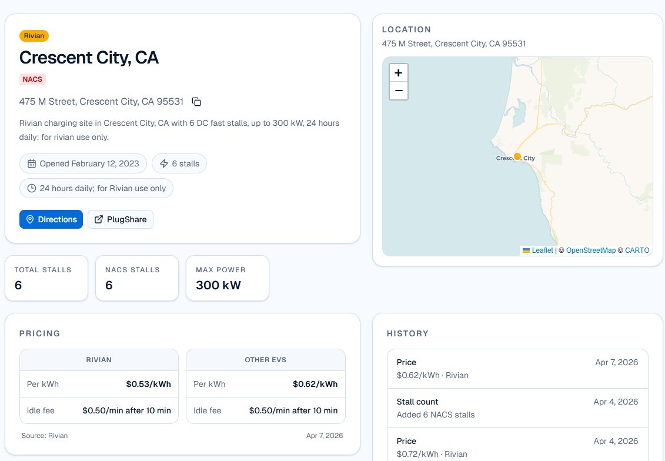Click '24 hours daily; for Rivian use only'

click(96, 188)
